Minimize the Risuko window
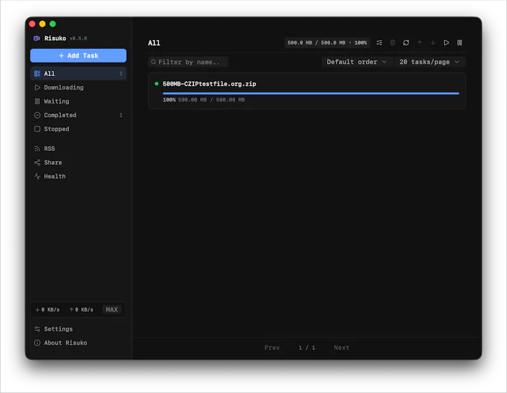 point(42,24)
